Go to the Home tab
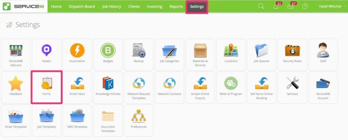348x140 pixels. 56,6
